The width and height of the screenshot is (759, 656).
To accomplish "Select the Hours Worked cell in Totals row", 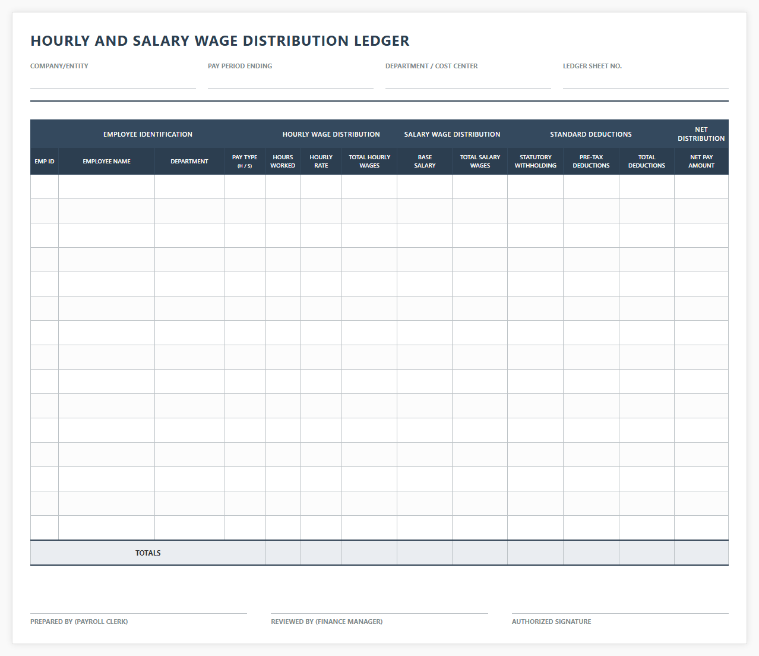I will (283, 553).
